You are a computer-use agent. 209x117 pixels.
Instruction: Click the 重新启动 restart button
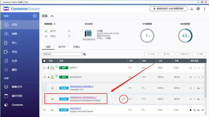click(x=183, y=54)
